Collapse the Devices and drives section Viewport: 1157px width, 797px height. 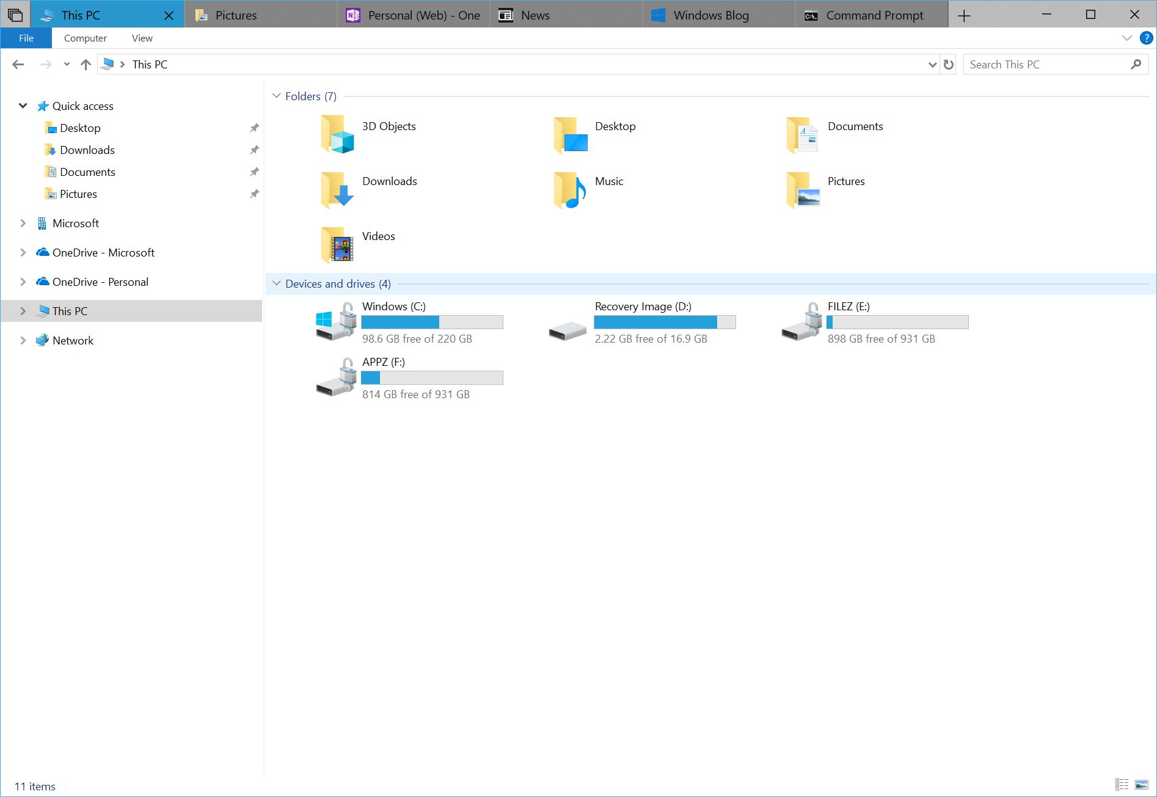point(276,283)
